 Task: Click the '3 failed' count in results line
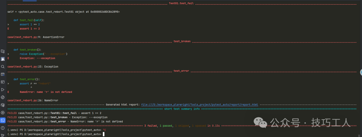150,126
